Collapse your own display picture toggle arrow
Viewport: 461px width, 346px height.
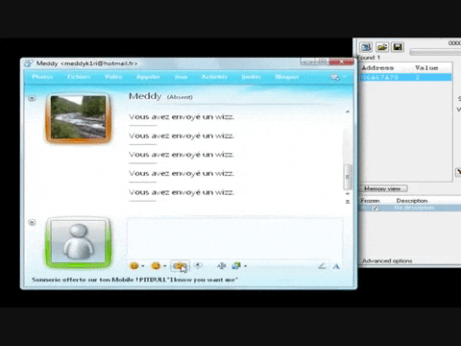[32, 222]
